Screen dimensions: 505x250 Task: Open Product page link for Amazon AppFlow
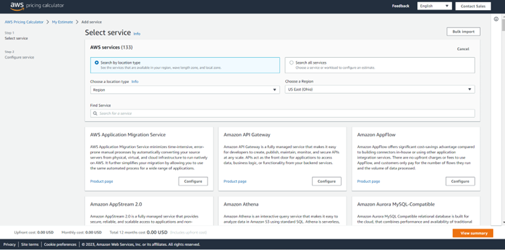[x=369, y=181]
